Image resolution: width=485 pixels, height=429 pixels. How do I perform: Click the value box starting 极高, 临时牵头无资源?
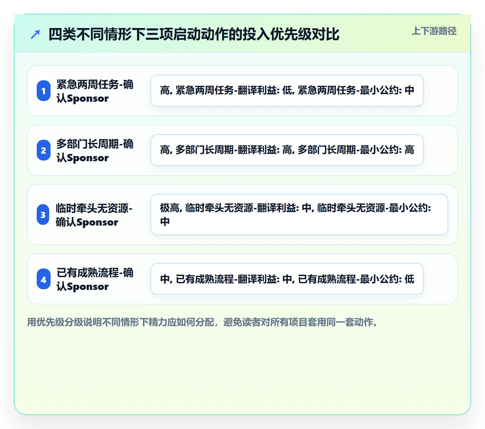pos(299,214)
